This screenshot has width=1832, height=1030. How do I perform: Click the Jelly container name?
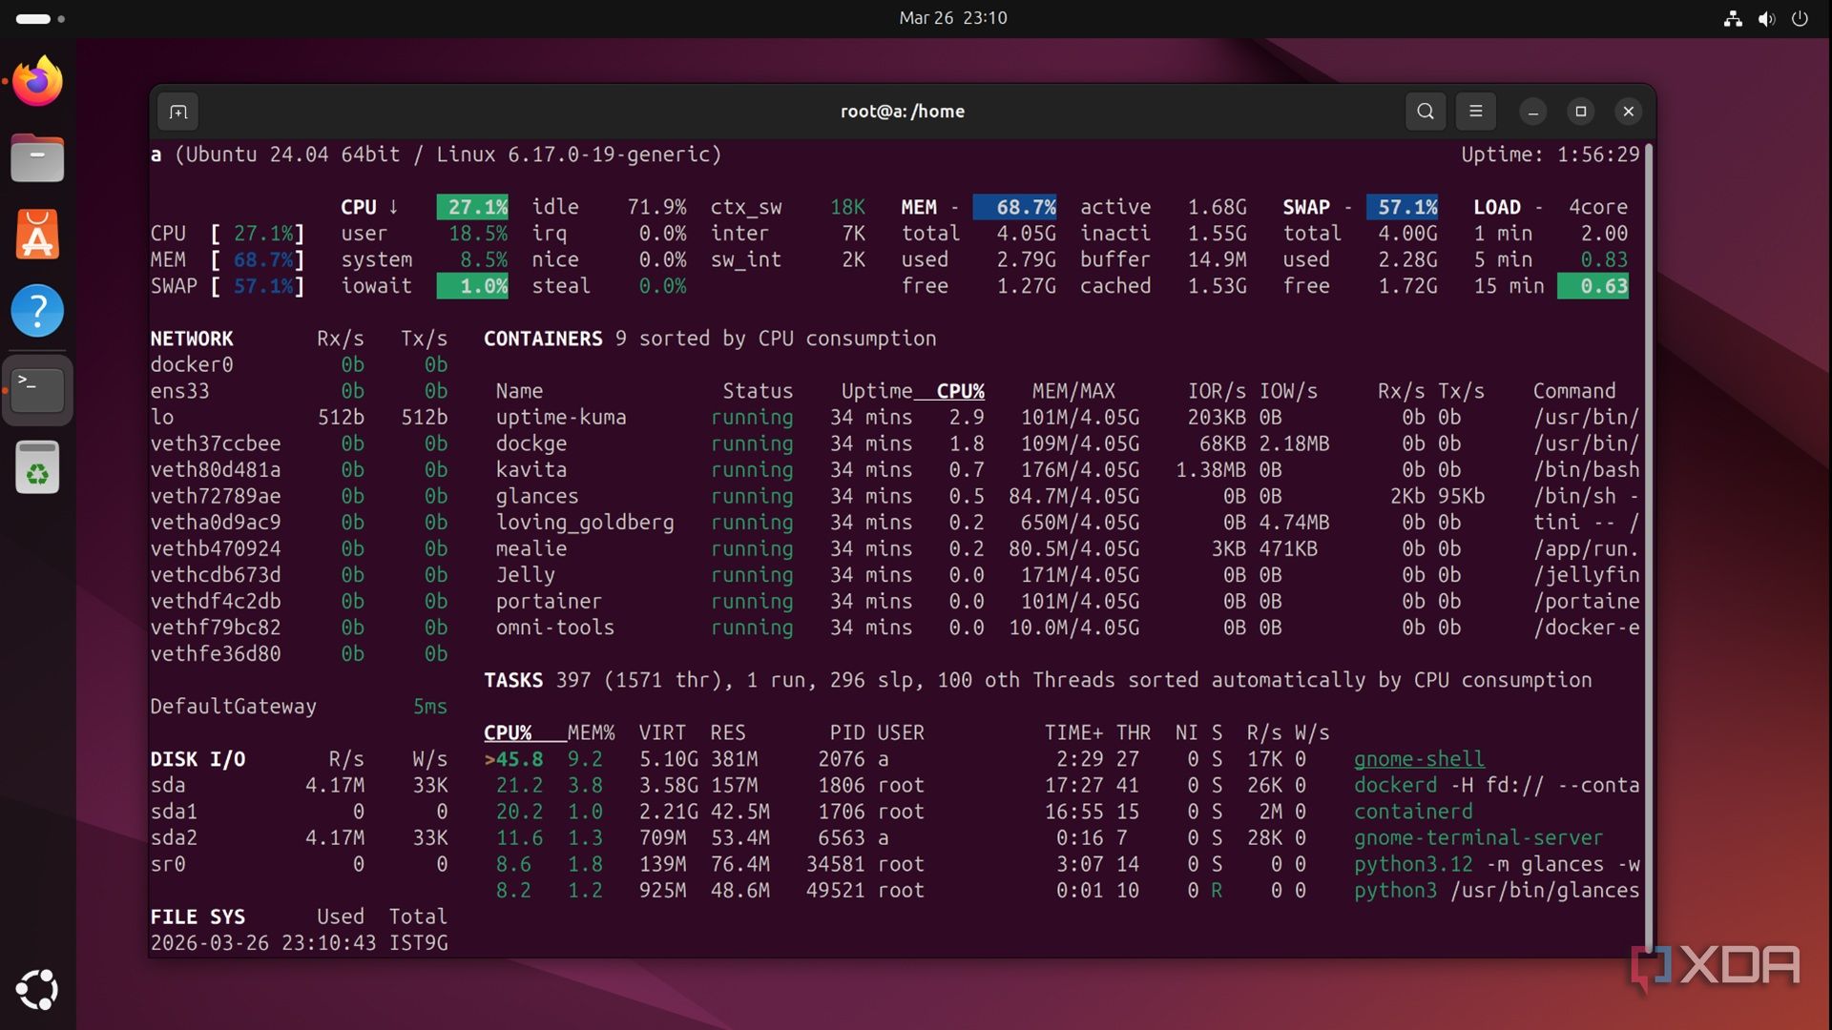point(525,575)
